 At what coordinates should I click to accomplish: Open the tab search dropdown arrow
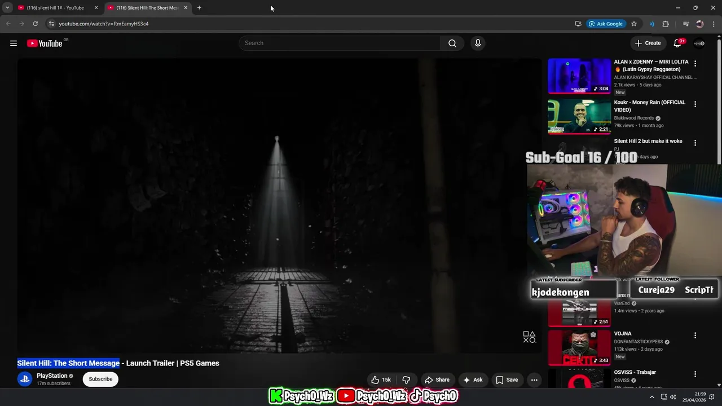pos(7,8)
